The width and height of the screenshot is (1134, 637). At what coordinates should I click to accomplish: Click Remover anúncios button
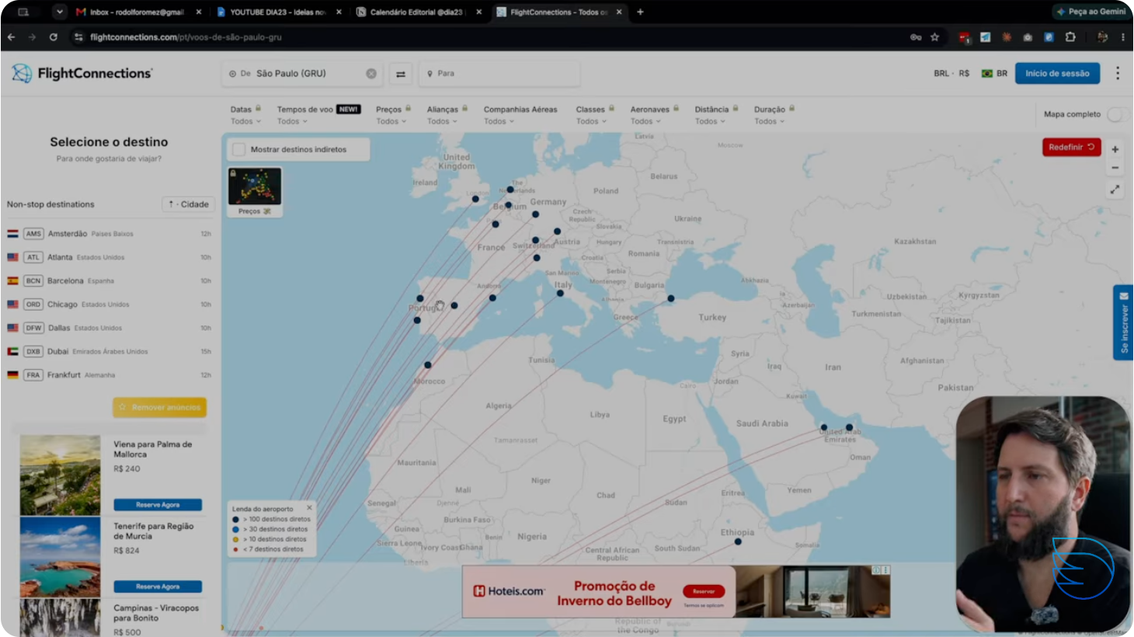159,407
